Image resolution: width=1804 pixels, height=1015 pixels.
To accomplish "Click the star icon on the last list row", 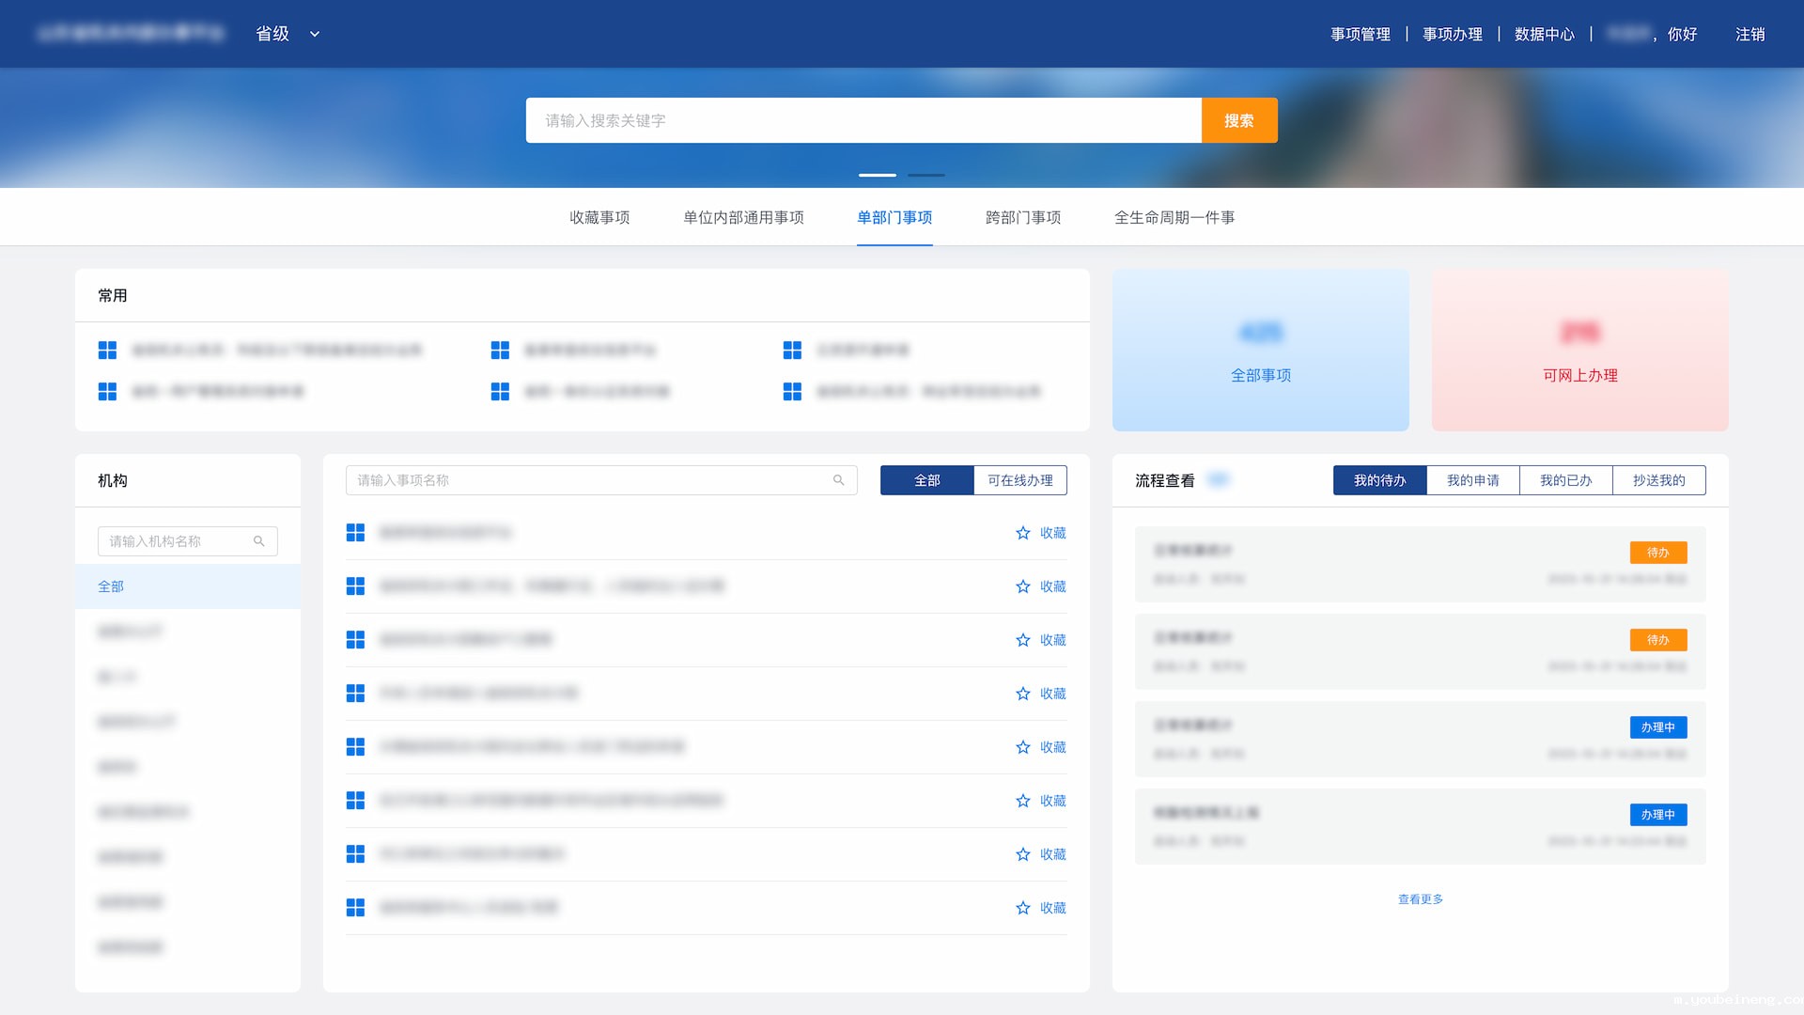I will tap(1023, 908).
